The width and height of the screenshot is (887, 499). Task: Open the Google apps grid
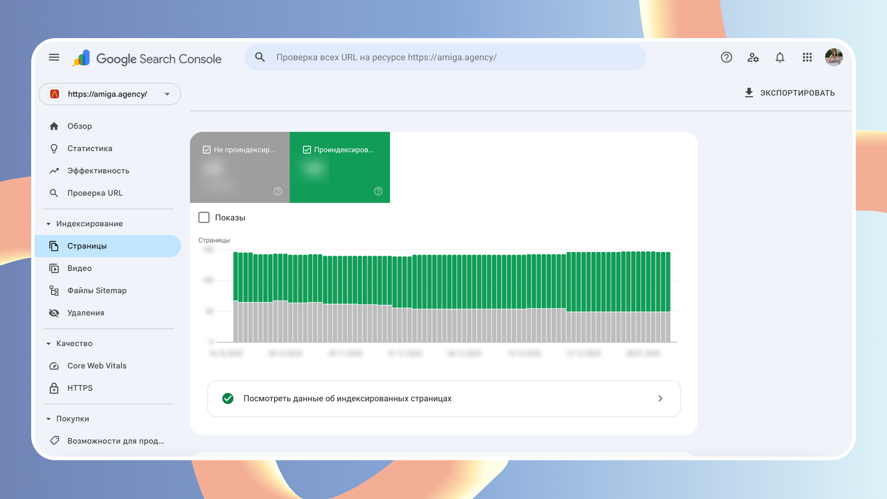point(807,57)
